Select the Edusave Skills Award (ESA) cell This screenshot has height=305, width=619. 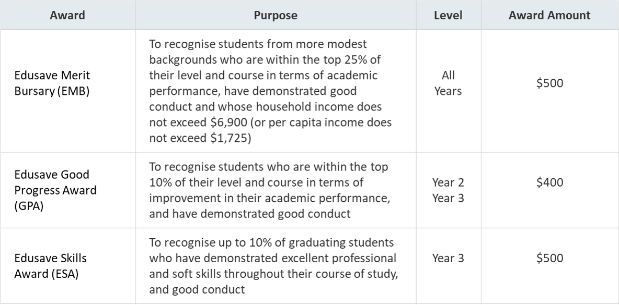[67, 266]
